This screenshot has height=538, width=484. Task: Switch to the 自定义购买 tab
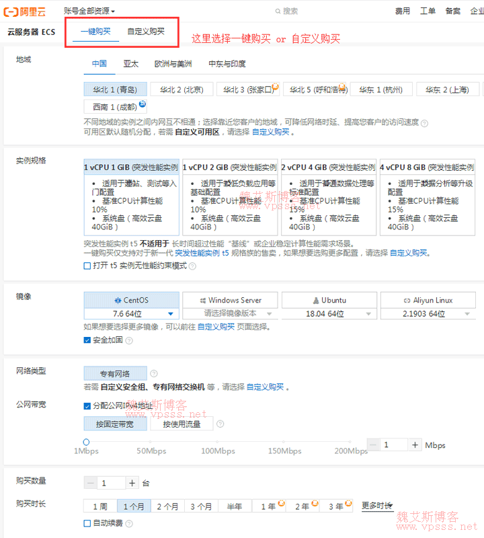click(146, 32)
